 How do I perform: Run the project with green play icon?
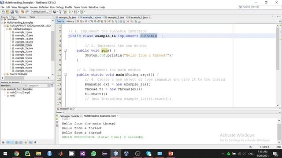(x=70, y=12)
